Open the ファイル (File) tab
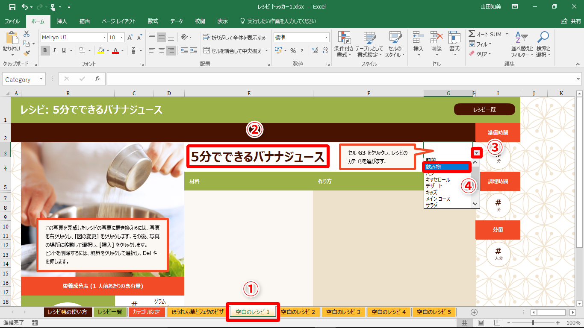This screenshot has width=584, height=328. [x=12, y=21]
